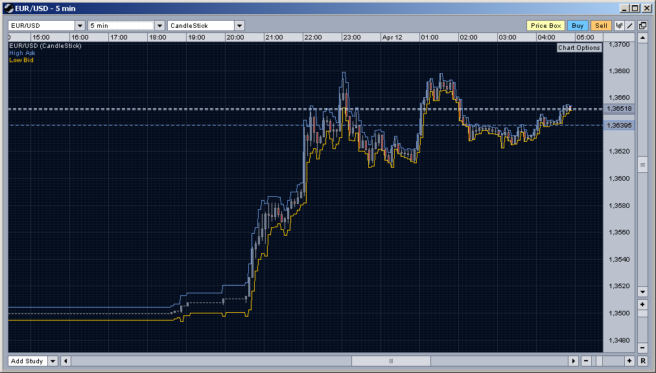Click the detach chart window icon
Viewport: 656px width, 373px height.
[x=642, y=26]
